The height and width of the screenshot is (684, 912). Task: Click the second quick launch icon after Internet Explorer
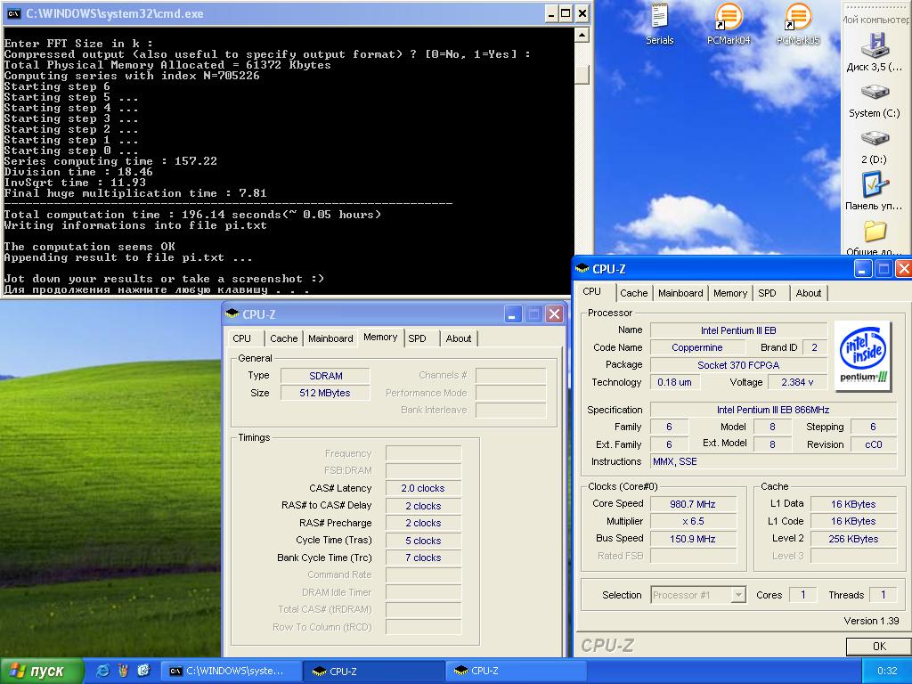[x=123, y=671]
